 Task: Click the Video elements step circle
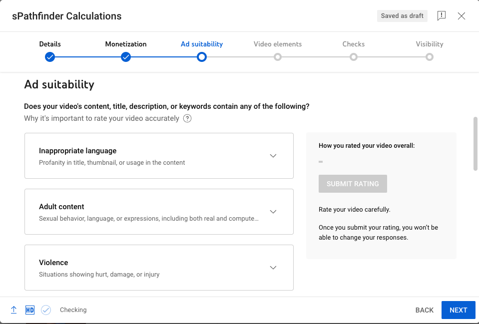[x=278, y=57]
